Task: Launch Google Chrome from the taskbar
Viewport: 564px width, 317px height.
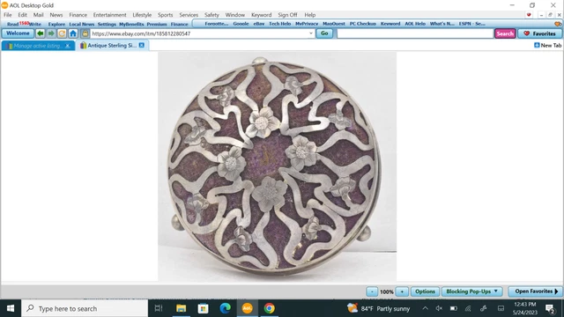Action: point(270,308)
